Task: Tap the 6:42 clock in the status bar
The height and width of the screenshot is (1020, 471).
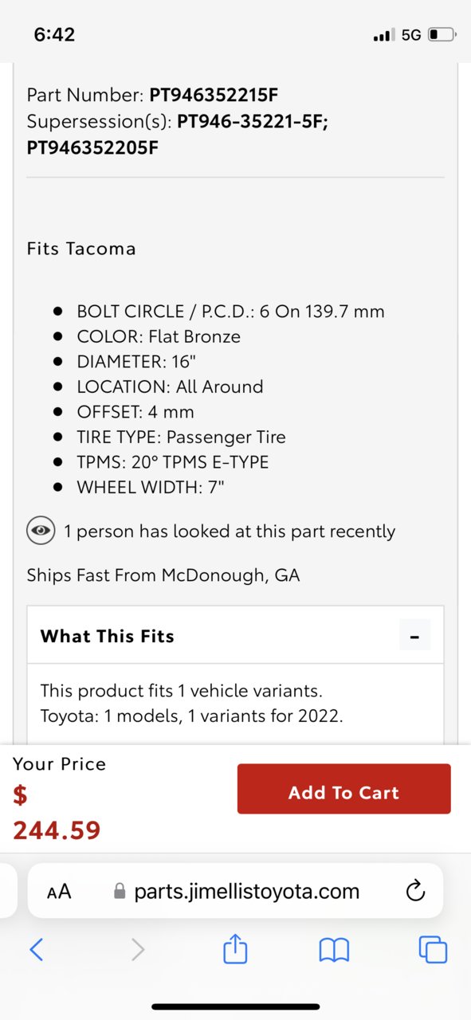Action: coord(54,35)
